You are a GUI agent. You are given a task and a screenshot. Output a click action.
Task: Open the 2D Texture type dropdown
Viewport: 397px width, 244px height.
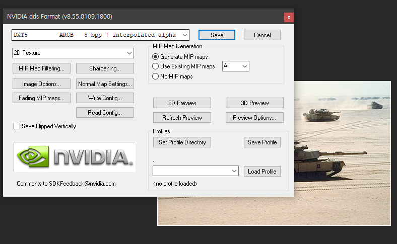(x=73, y=53)
